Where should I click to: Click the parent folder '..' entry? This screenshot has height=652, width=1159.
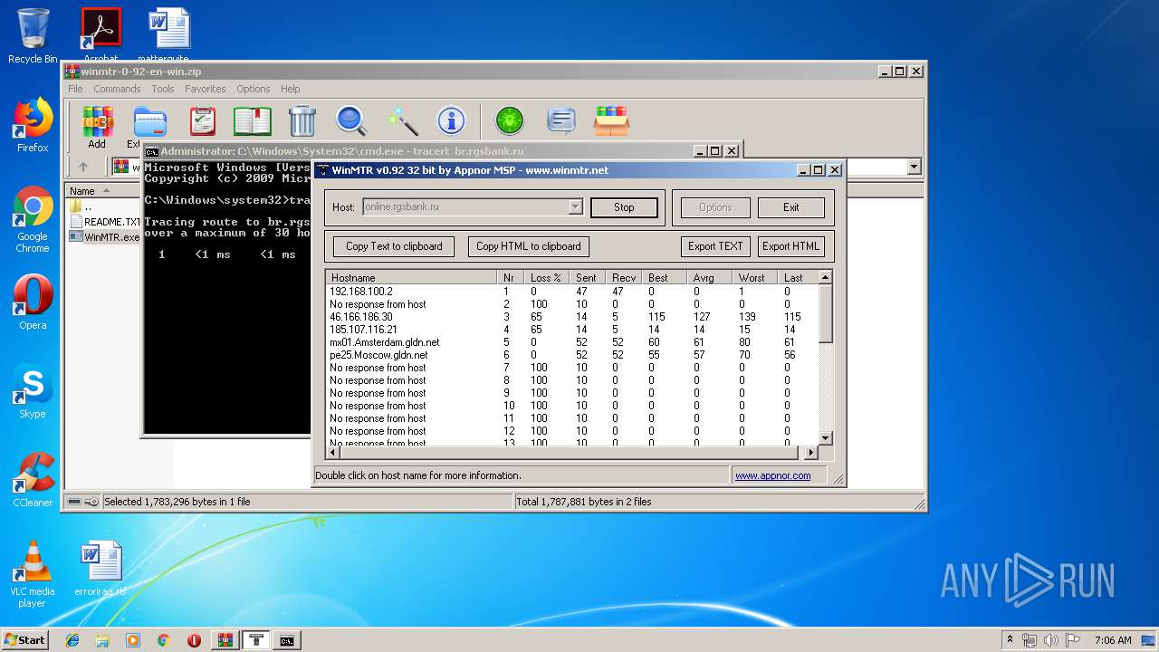80,206
